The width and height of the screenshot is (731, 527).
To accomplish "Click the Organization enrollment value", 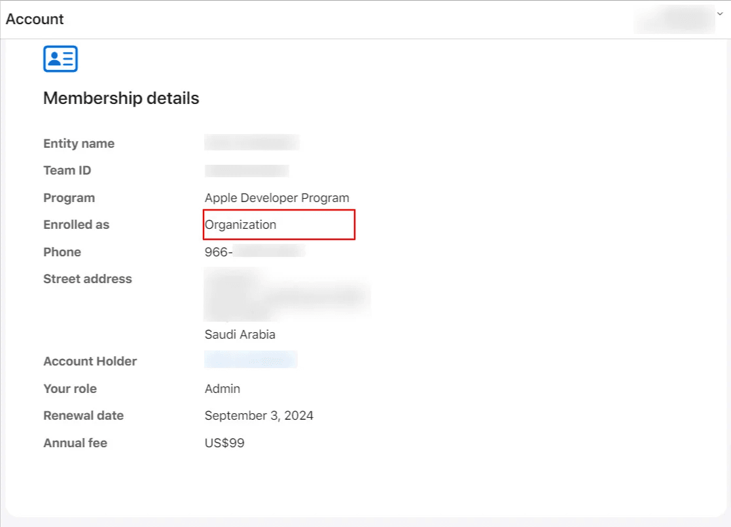I will click(241, 225).
